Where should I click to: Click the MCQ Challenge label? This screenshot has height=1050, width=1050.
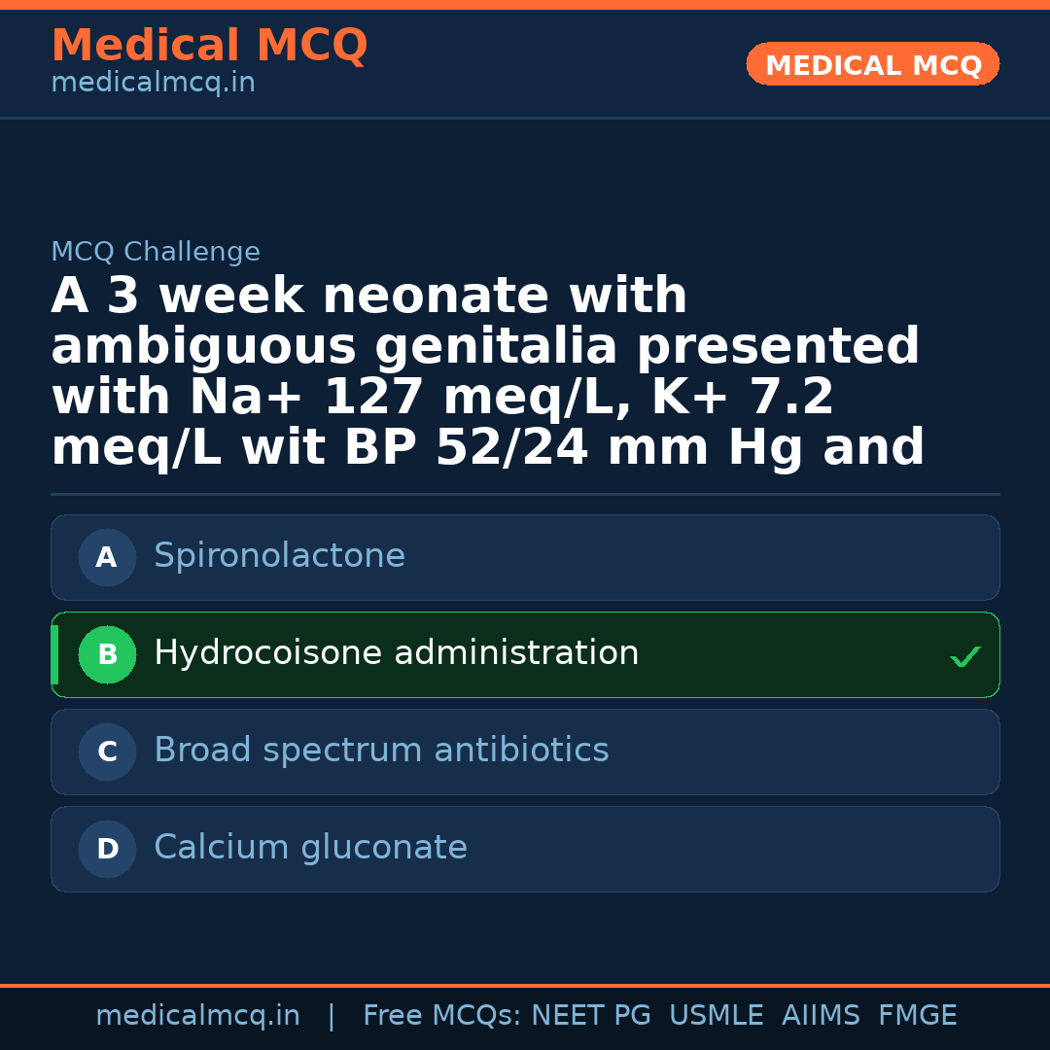pyautogui.click(x=156, y=253)
